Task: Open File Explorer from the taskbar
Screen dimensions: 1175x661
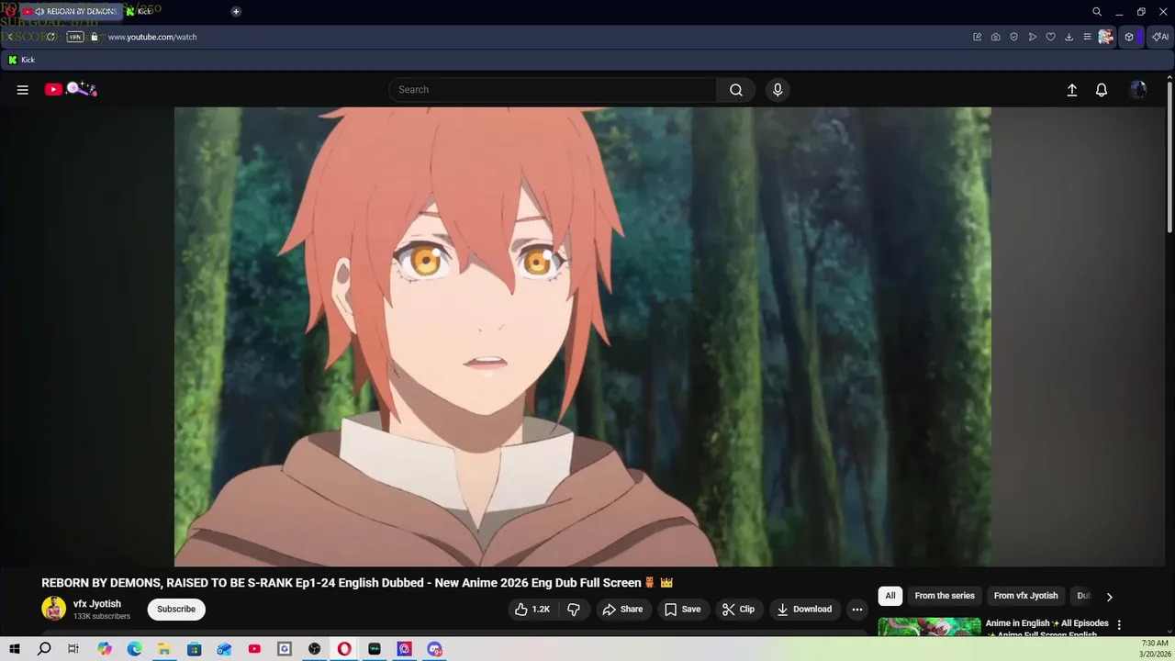Action: pos(164,649)
